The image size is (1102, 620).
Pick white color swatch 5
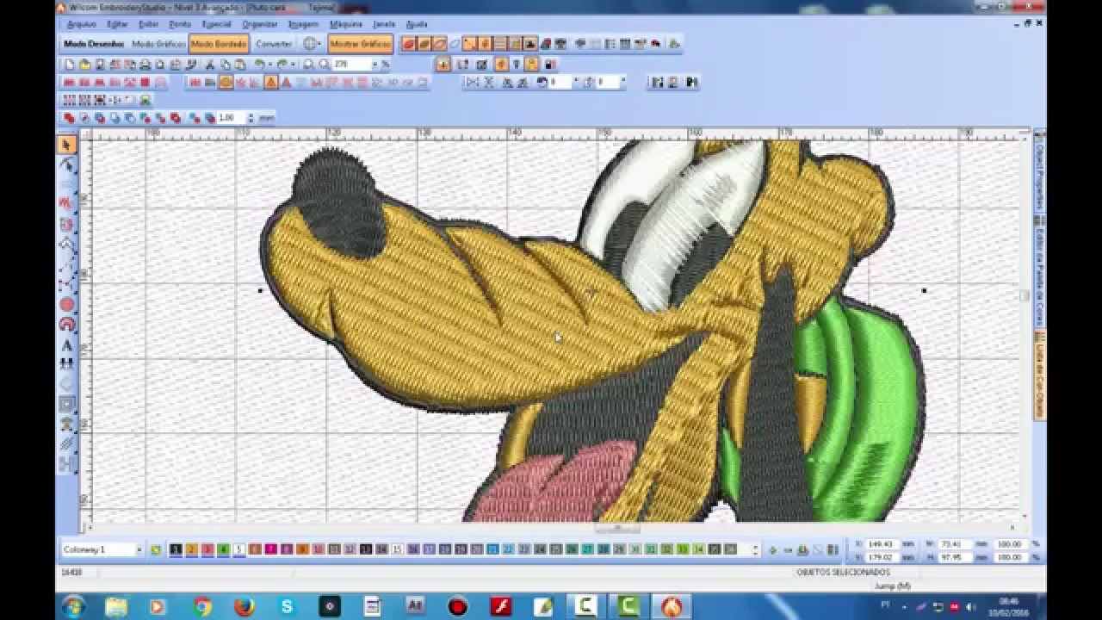point(239,549)
